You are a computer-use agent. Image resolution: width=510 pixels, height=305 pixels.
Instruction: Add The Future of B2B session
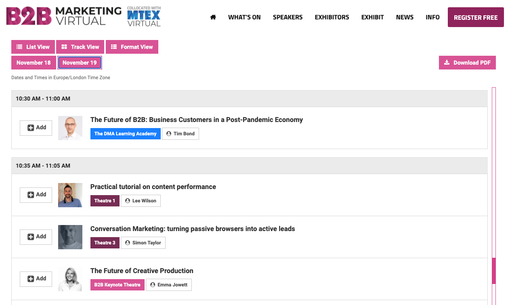tap(36, 128)
